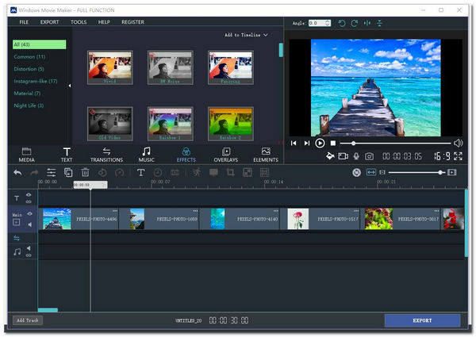Screen dimensions: 476x337
Task: Toggle the text track link icon
Action: pos(29,201)
